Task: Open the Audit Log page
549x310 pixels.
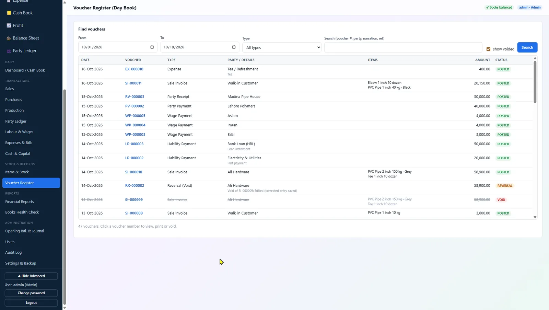Action: point(13,252)
